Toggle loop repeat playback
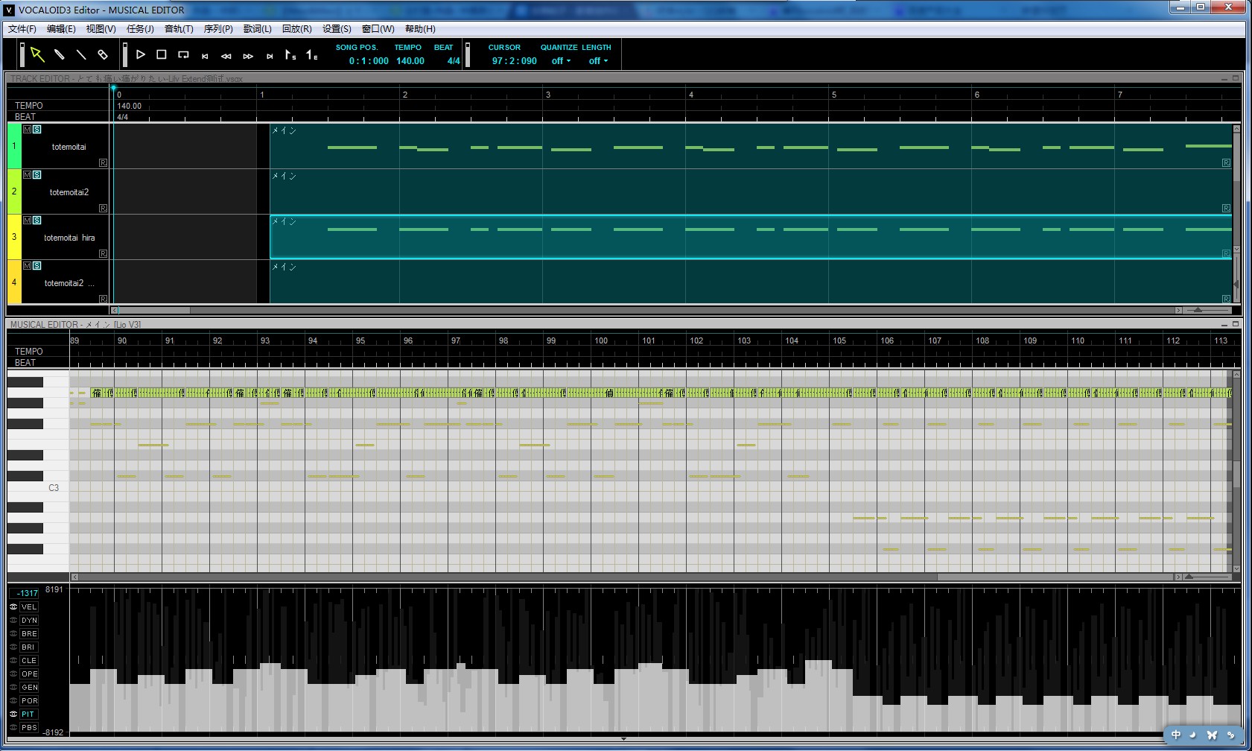This screenshot has height=751, width=1252. point(183,54)
